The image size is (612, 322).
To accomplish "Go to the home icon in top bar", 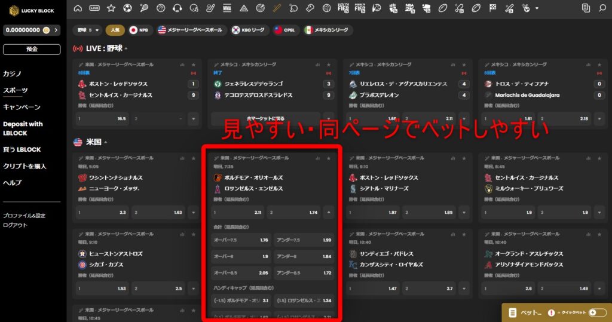I will point(78,8).
